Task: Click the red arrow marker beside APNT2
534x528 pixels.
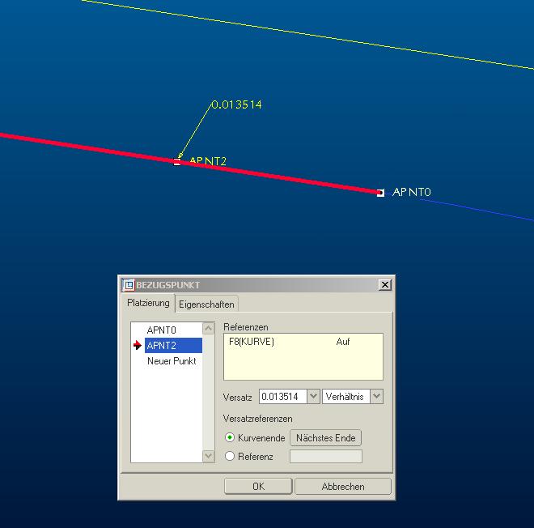Action: coord(138,345)
